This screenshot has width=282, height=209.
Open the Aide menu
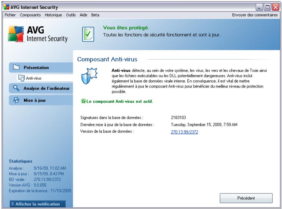click(x=83, y=15)
